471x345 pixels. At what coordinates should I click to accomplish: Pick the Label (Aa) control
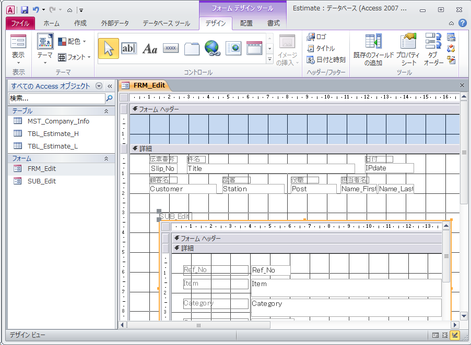pyautogui.click(x=150, y=48)
